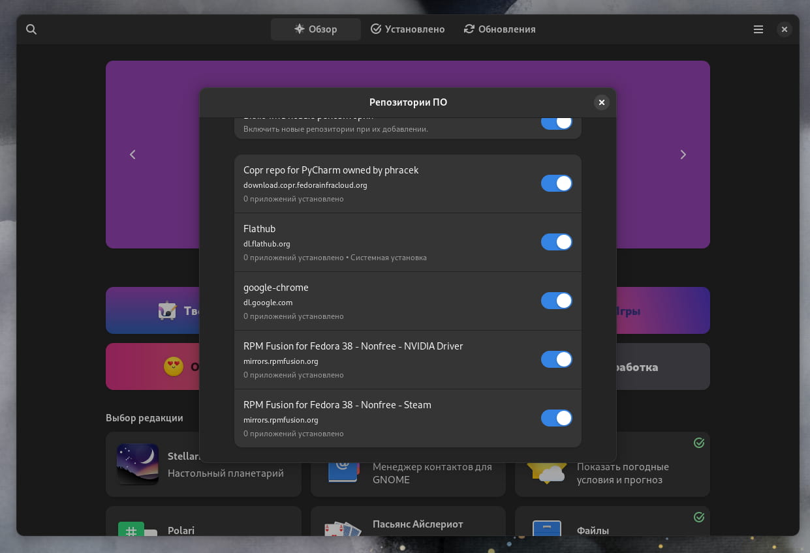Image resolution: width=810 pixels, height=553 pixels.
Task: Click the Files app icon
Action: (x=546, y=528)
